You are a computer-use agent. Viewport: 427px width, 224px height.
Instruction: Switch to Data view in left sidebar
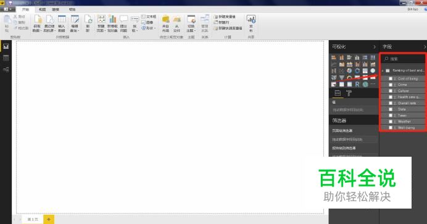[x=6, y=58]
